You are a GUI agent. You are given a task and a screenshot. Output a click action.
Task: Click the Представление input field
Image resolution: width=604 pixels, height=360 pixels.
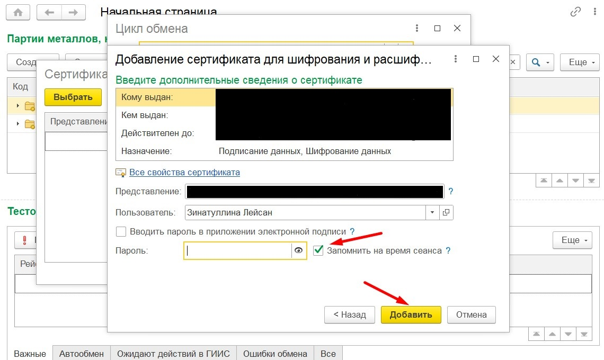314,192
